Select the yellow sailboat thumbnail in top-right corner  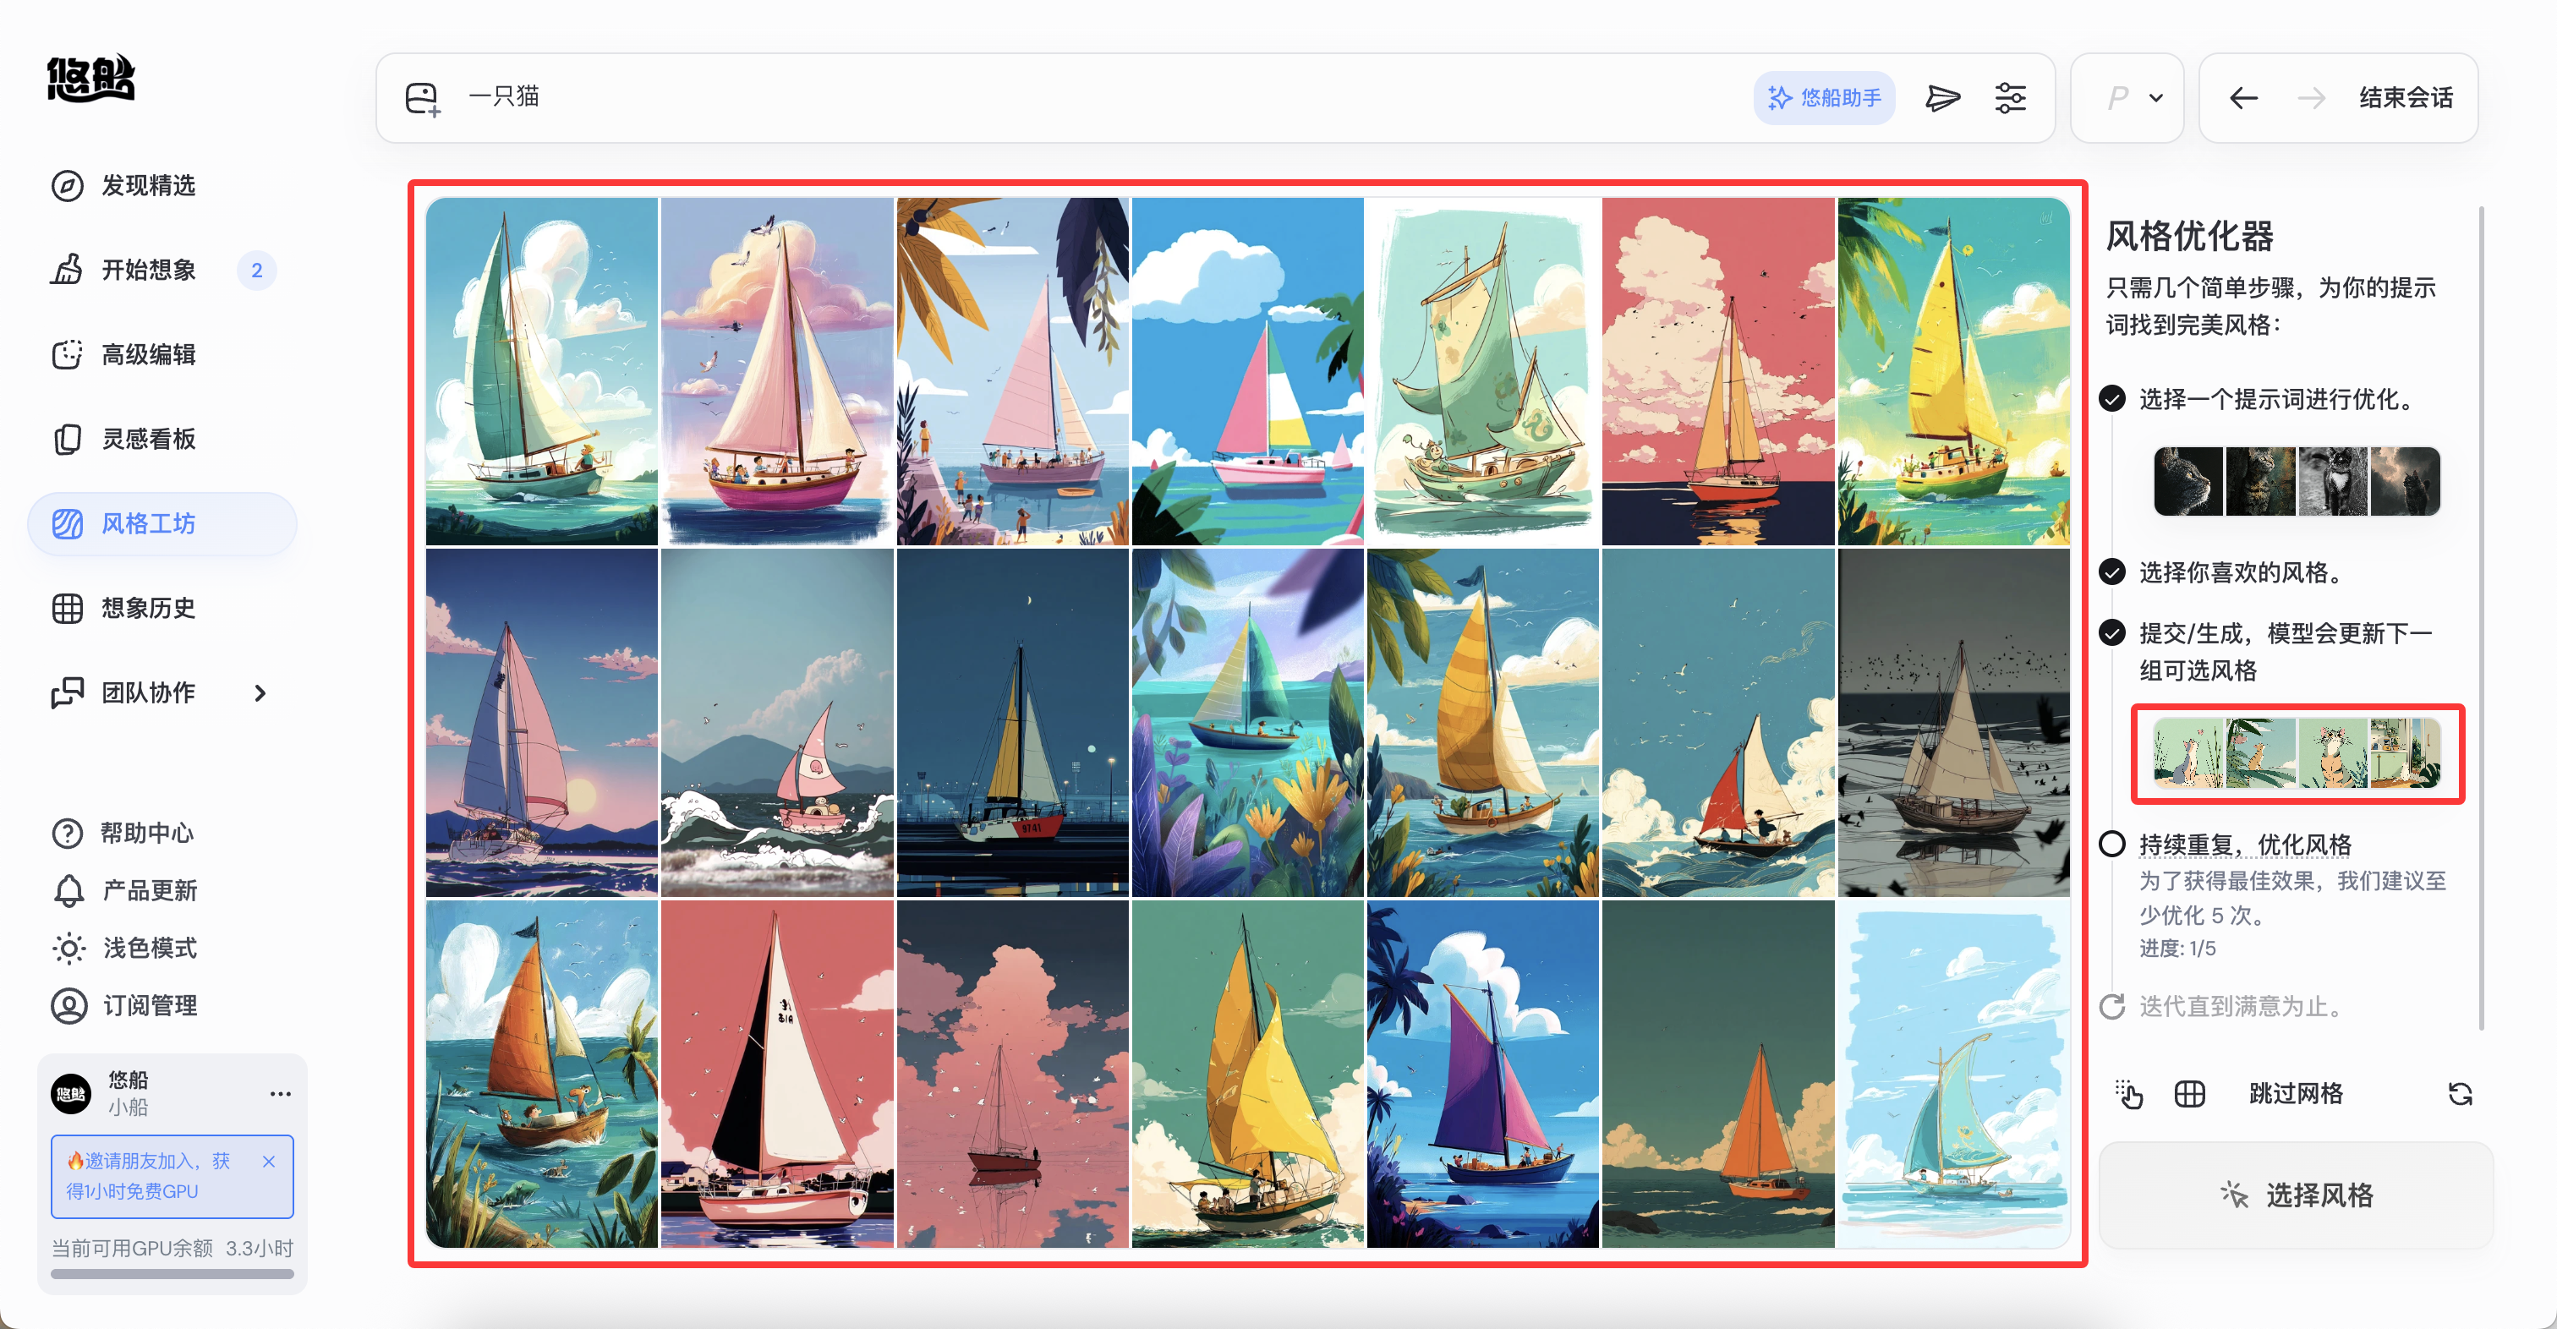click(x=1953, y=370)
